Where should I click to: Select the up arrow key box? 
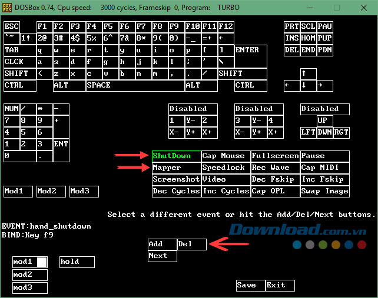coord(309,73)
